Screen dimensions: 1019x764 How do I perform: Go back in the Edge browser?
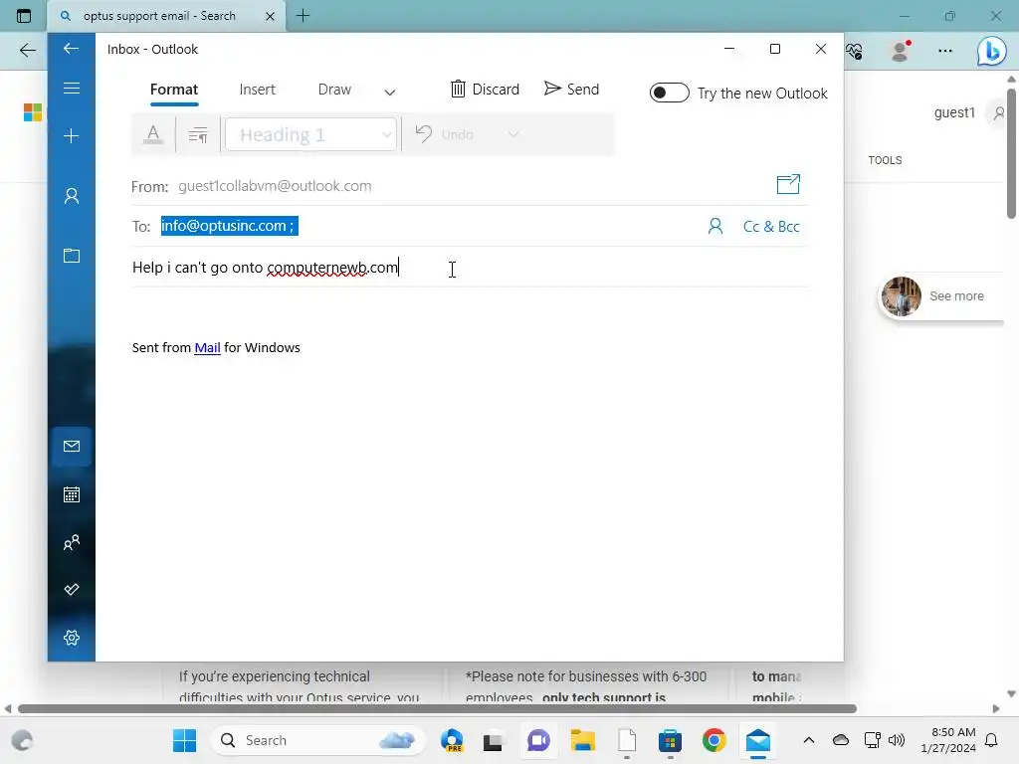pos(27,50)
